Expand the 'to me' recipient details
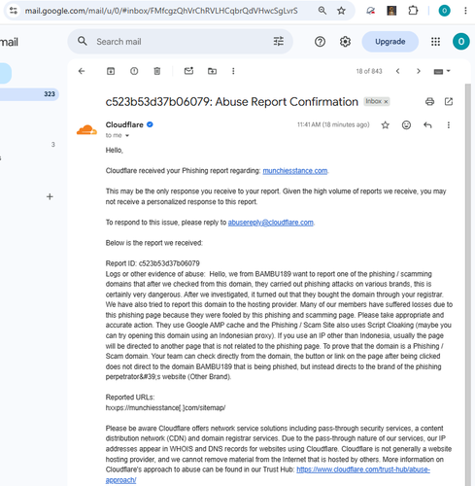The height and width of the screenshot is (486, 475). pyautogui.click(x=127, y=136)
